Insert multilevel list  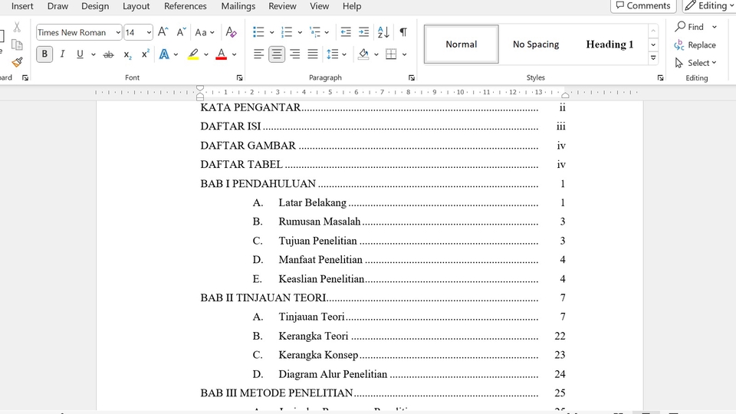315,32
